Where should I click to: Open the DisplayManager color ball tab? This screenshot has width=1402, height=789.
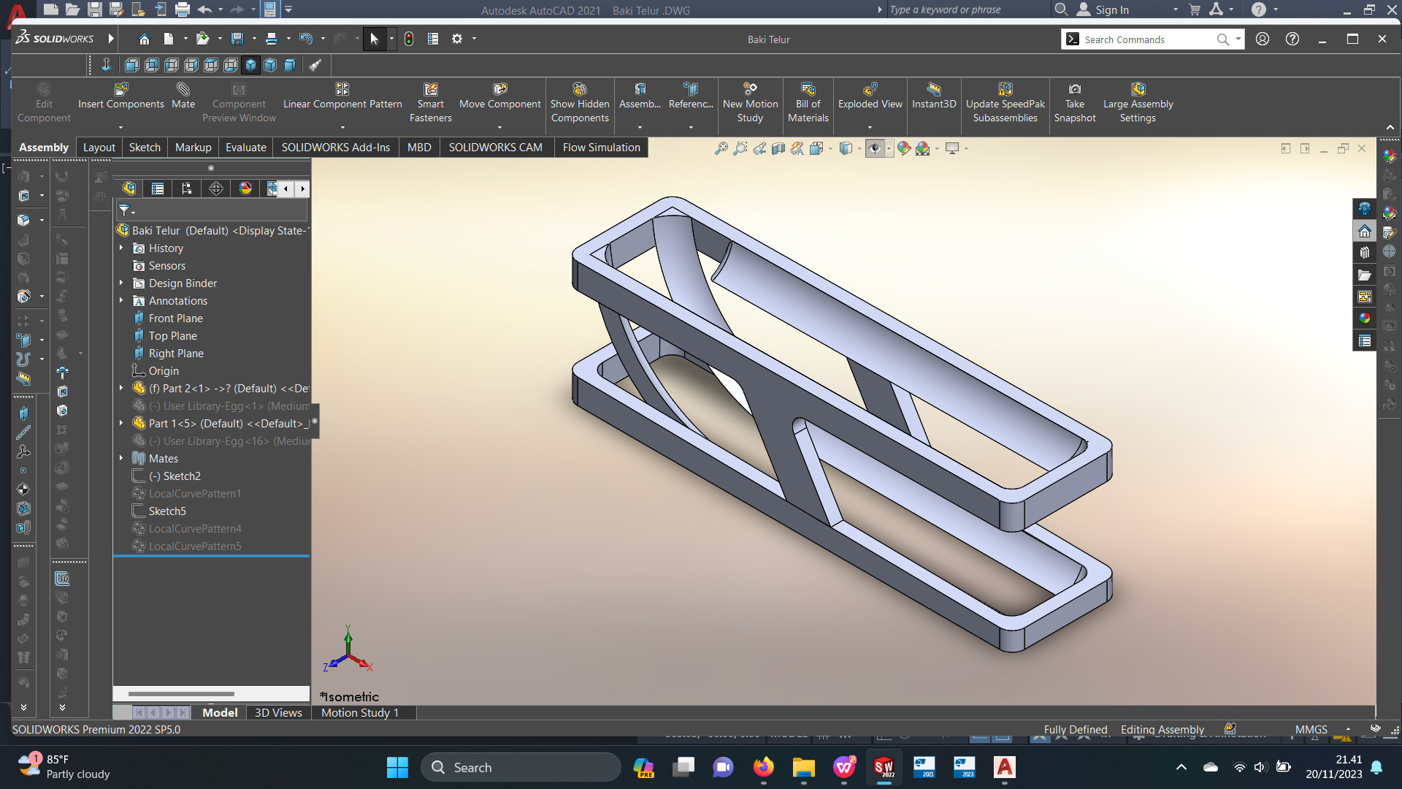pos(245,188)
